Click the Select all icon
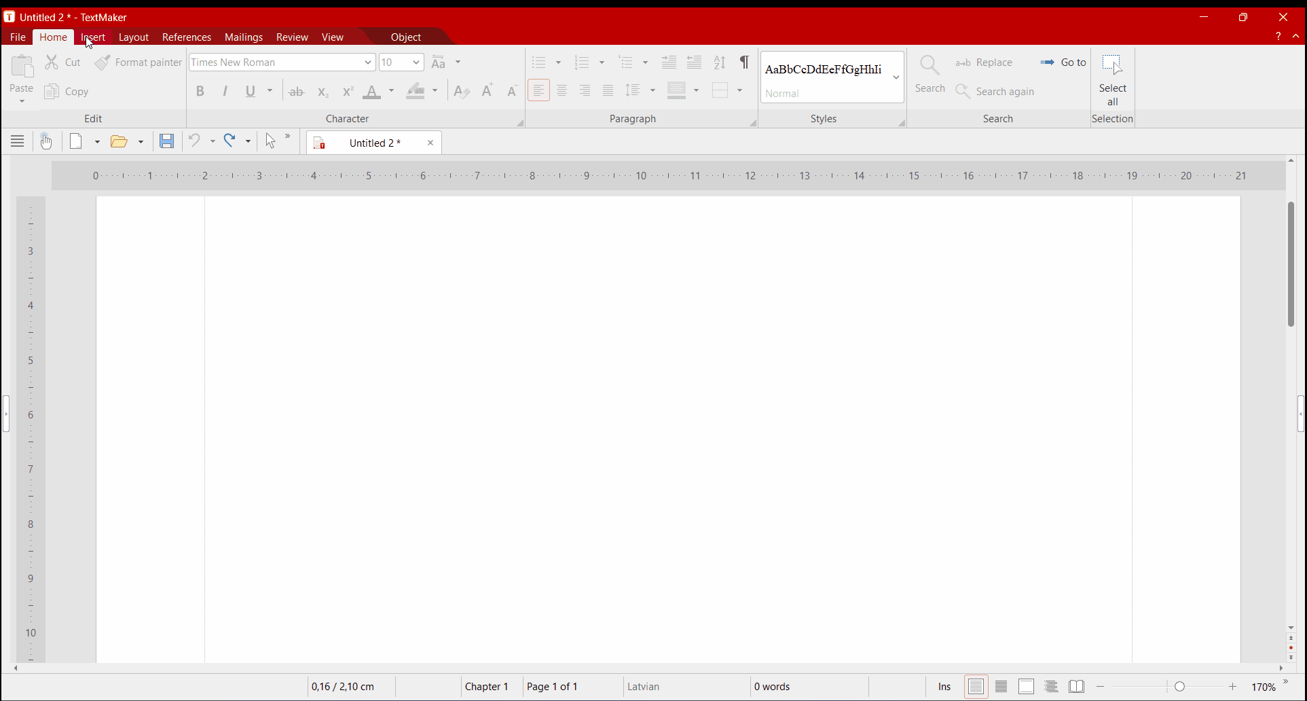 1112,79
